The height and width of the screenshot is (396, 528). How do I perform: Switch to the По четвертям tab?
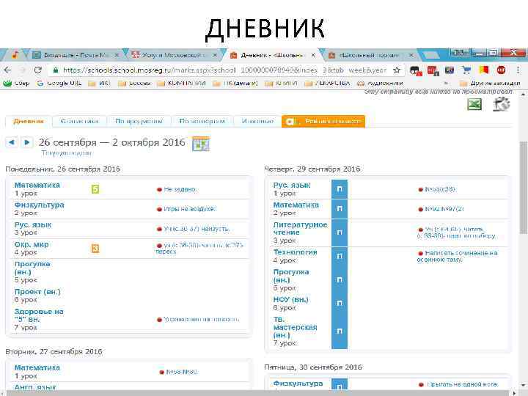202,121
